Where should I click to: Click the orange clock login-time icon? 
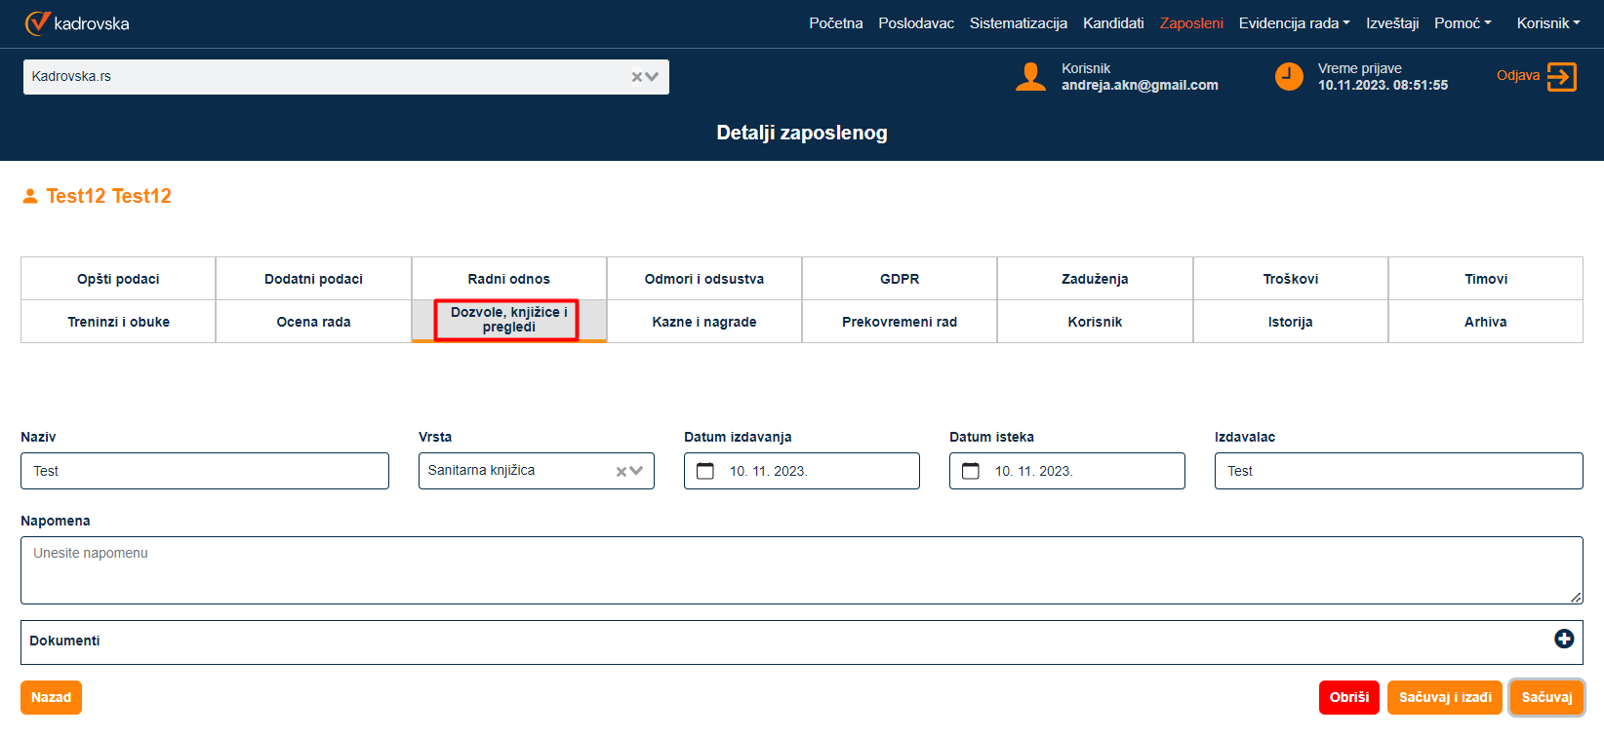1289,77
